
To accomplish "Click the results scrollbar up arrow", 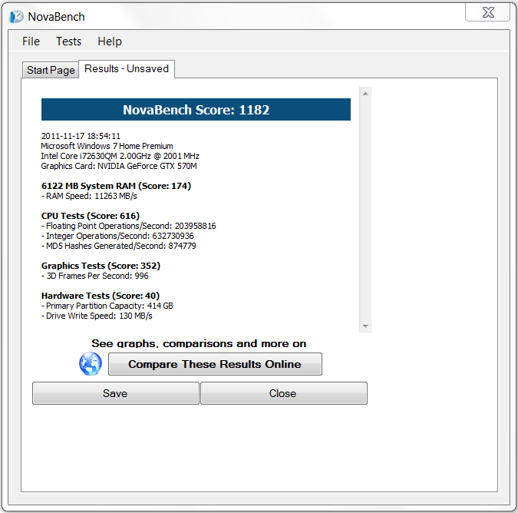I will click(365, 94).
